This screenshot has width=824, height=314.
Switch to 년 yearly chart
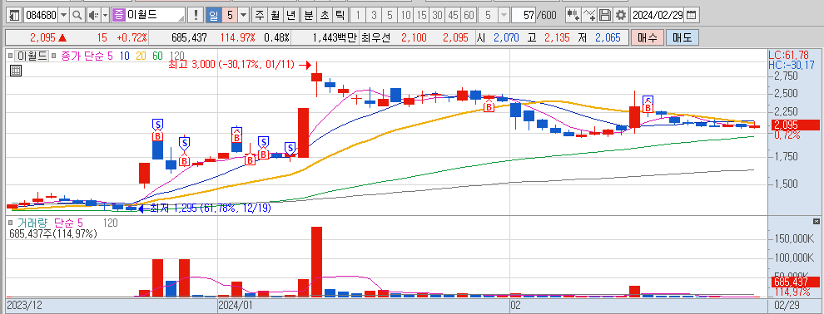(290, 15)
